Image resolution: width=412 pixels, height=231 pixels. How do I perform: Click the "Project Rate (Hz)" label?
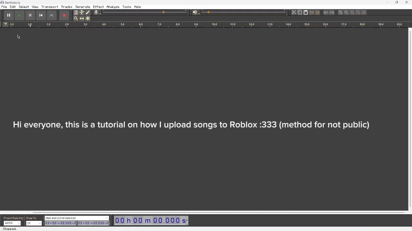point(14,218)
